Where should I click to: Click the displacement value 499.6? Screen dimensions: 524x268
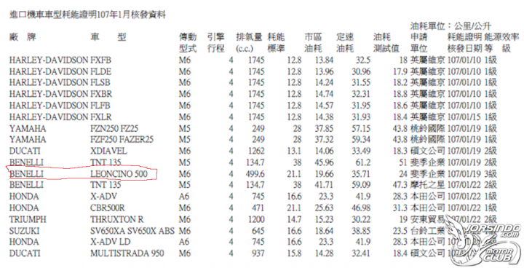coord(255,174)
